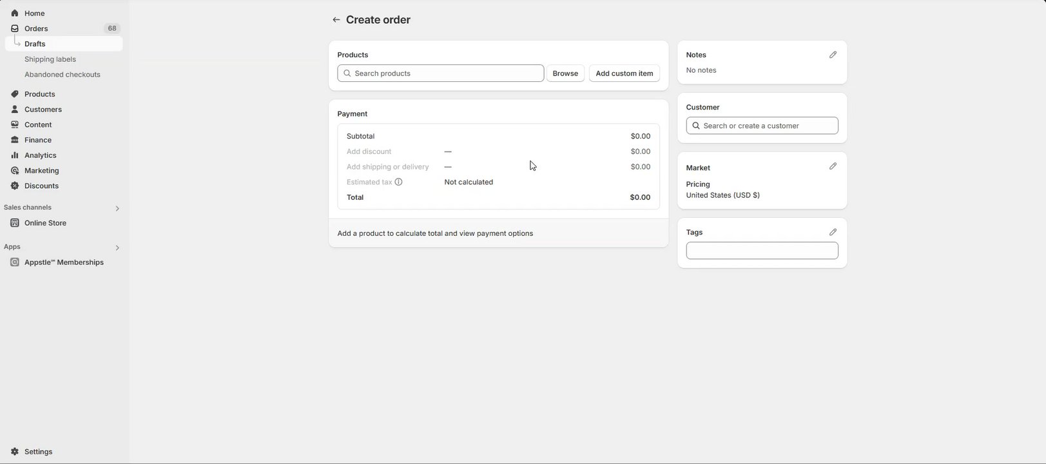Go to Shipping labels
Screen dimensions: 1046x464
[x=50, y=59]
